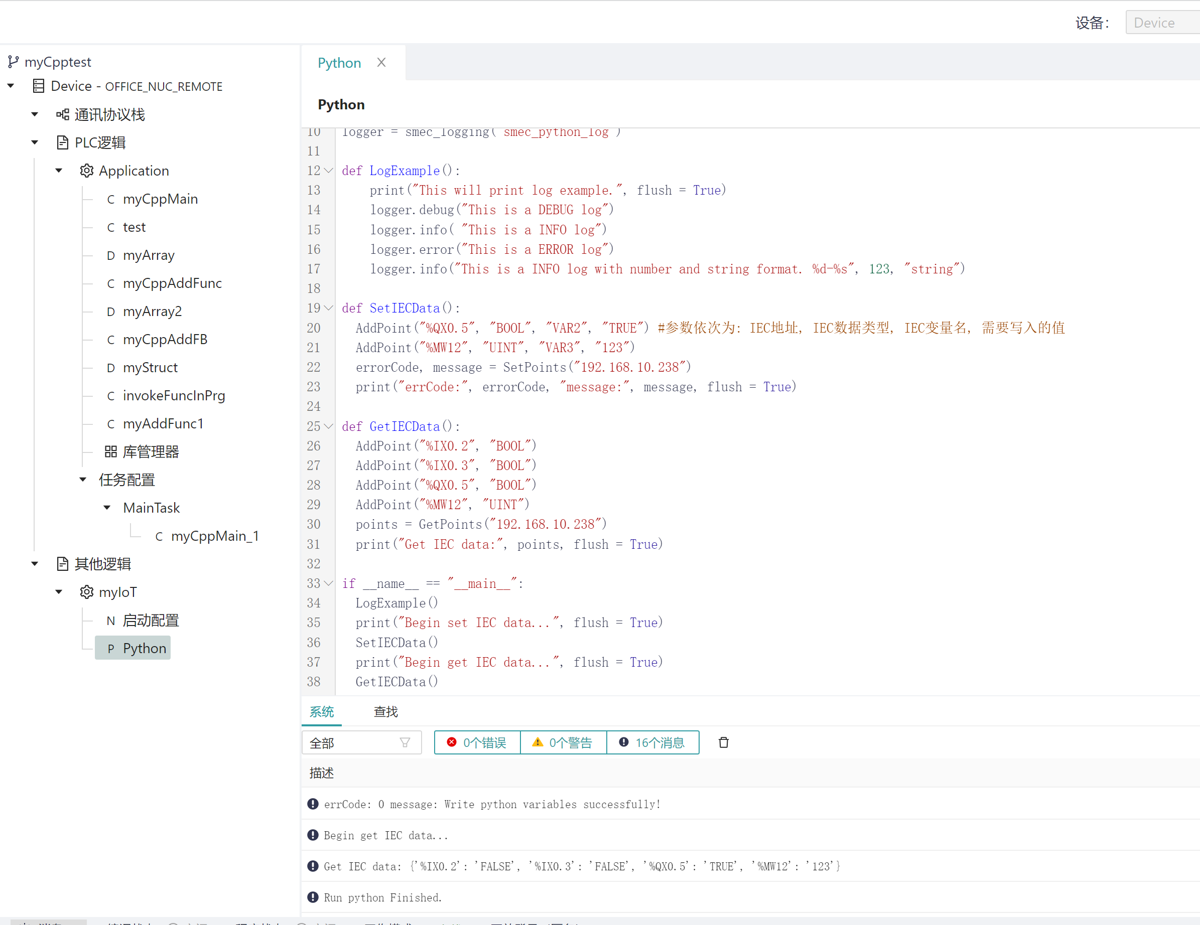Click the 通讯协议栈 protocol stack icon
Screen dimensions: 1200x925
(63, 114)
